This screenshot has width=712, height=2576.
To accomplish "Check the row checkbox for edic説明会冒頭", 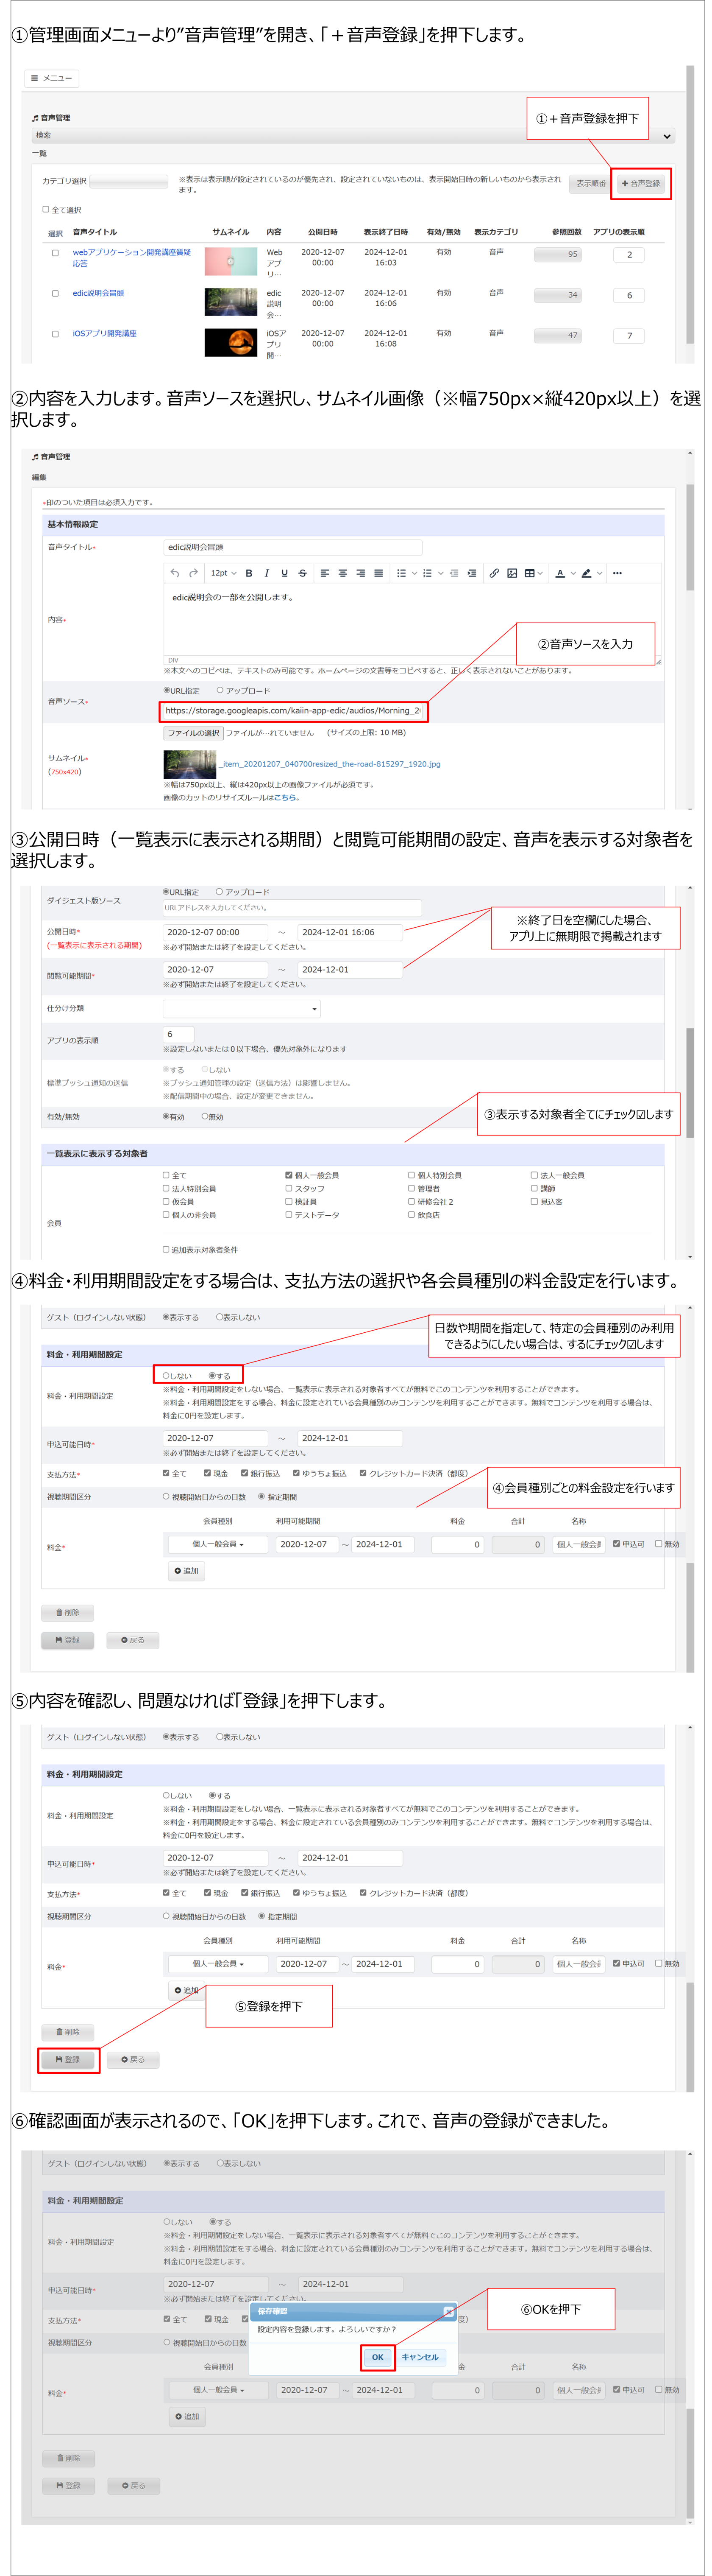I will 55,293.
